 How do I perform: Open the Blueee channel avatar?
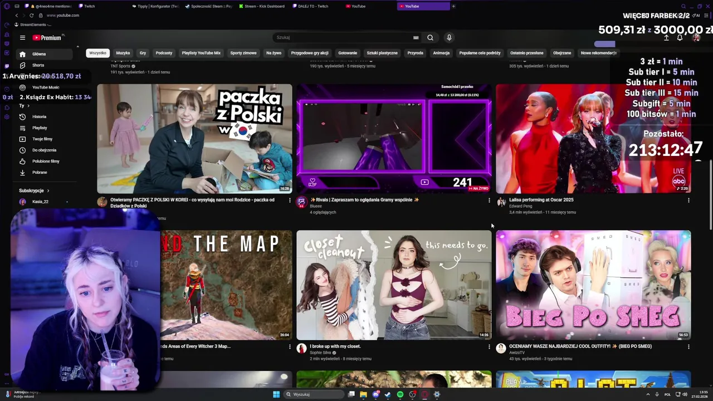coord(301,202)
